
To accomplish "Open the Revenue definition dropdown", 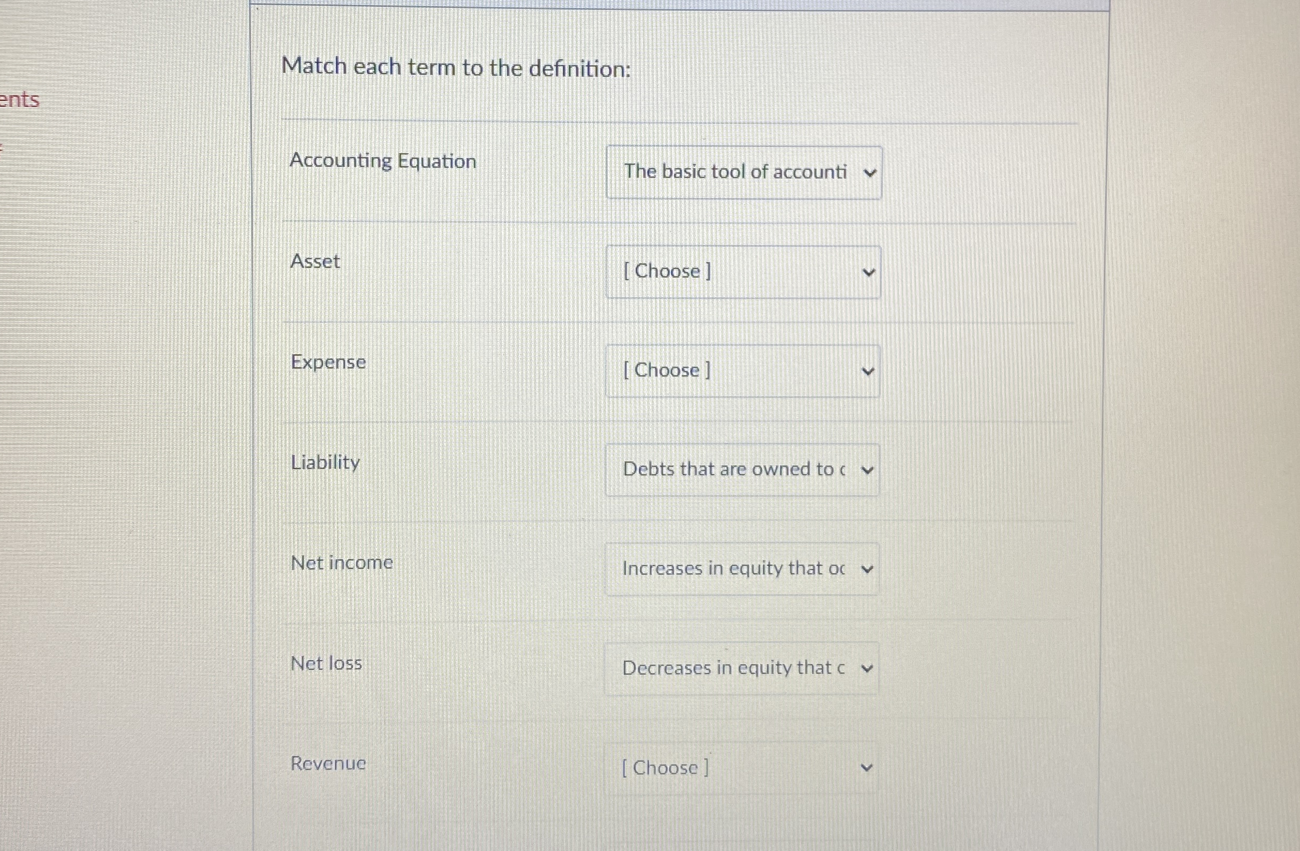I will pos(743,768).
